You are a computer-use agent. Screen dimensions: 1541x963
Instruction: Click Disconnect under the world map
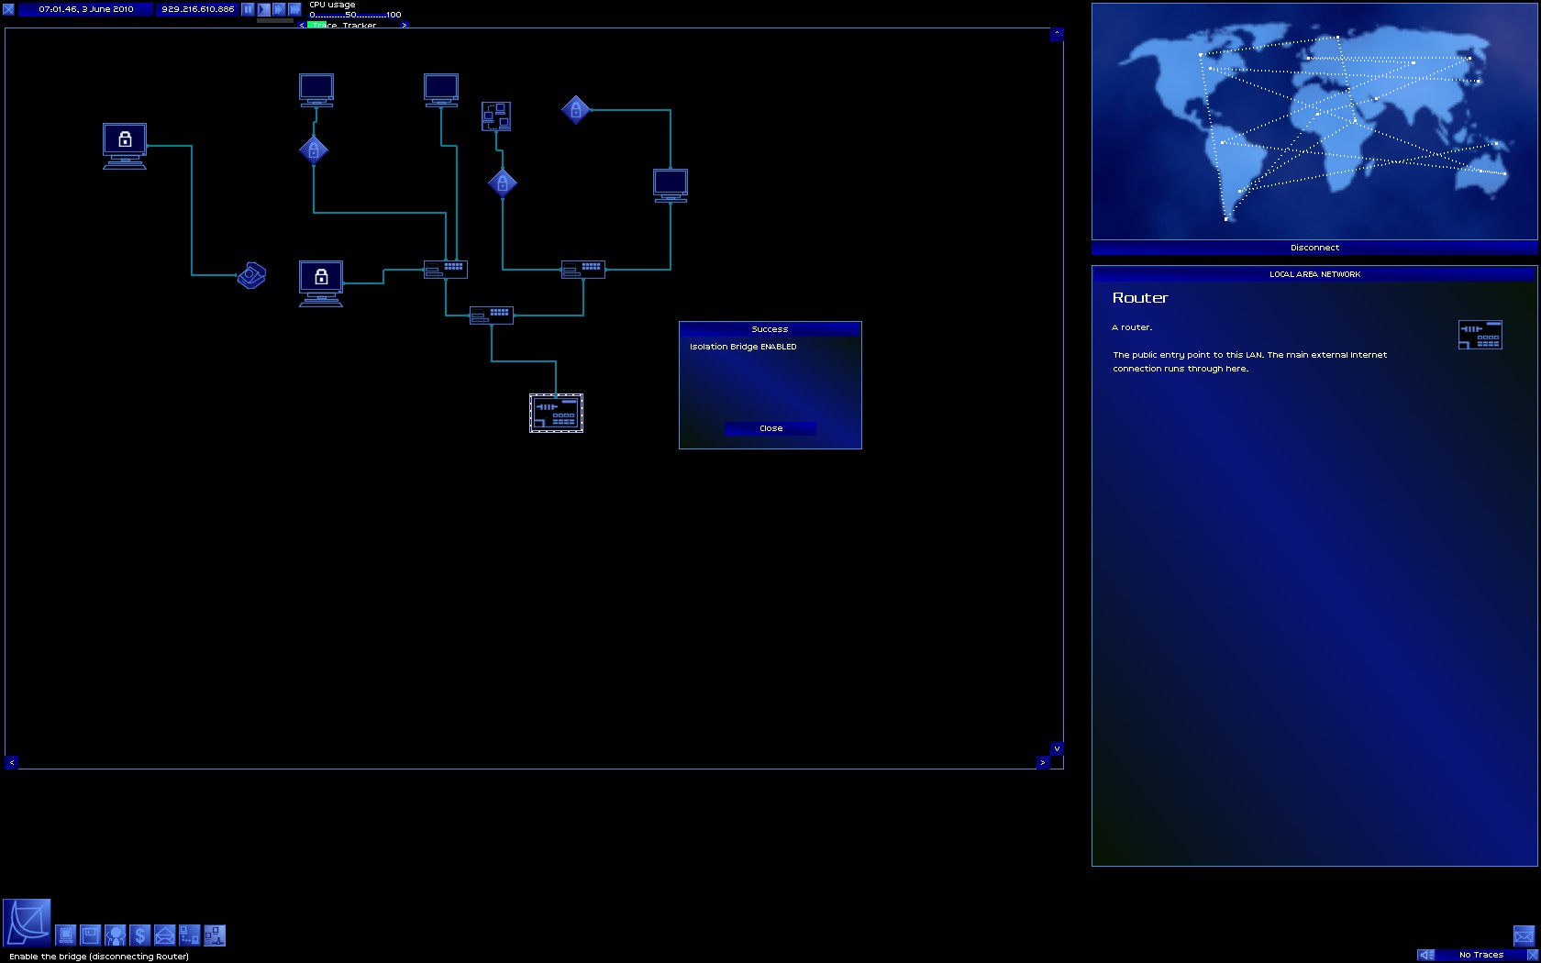pyautogui.click(x=1314, y=248)
